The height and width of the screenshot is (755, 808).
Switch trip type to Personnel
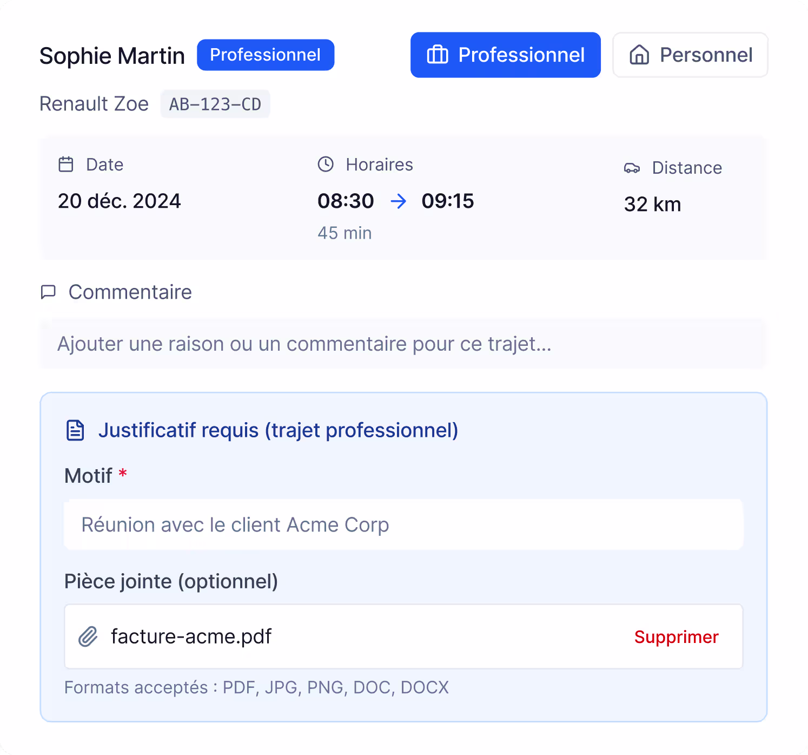tap(690, 55)
